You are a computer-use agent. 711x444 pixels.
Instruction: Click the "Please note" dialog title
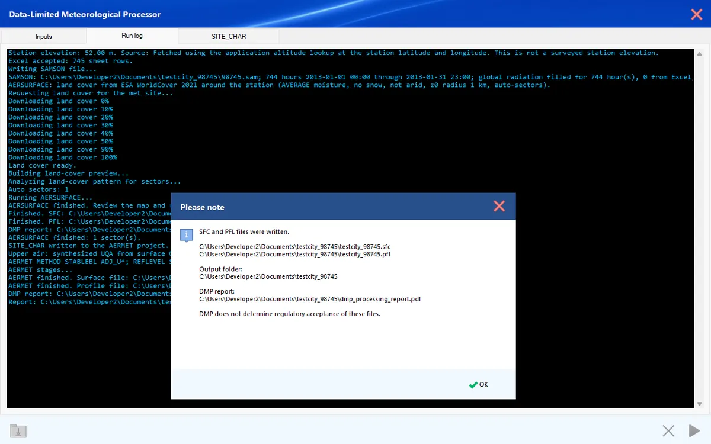[x=202, y=207]
